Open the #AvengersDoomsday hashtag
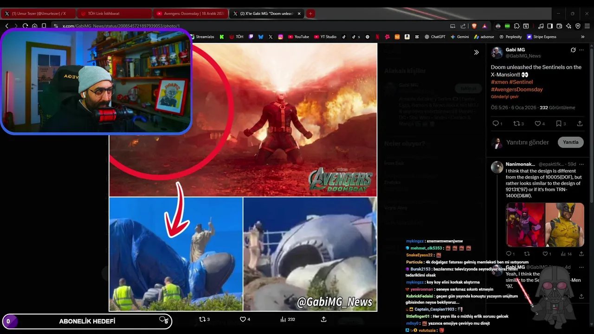594x334 pixels. point(517,90)
